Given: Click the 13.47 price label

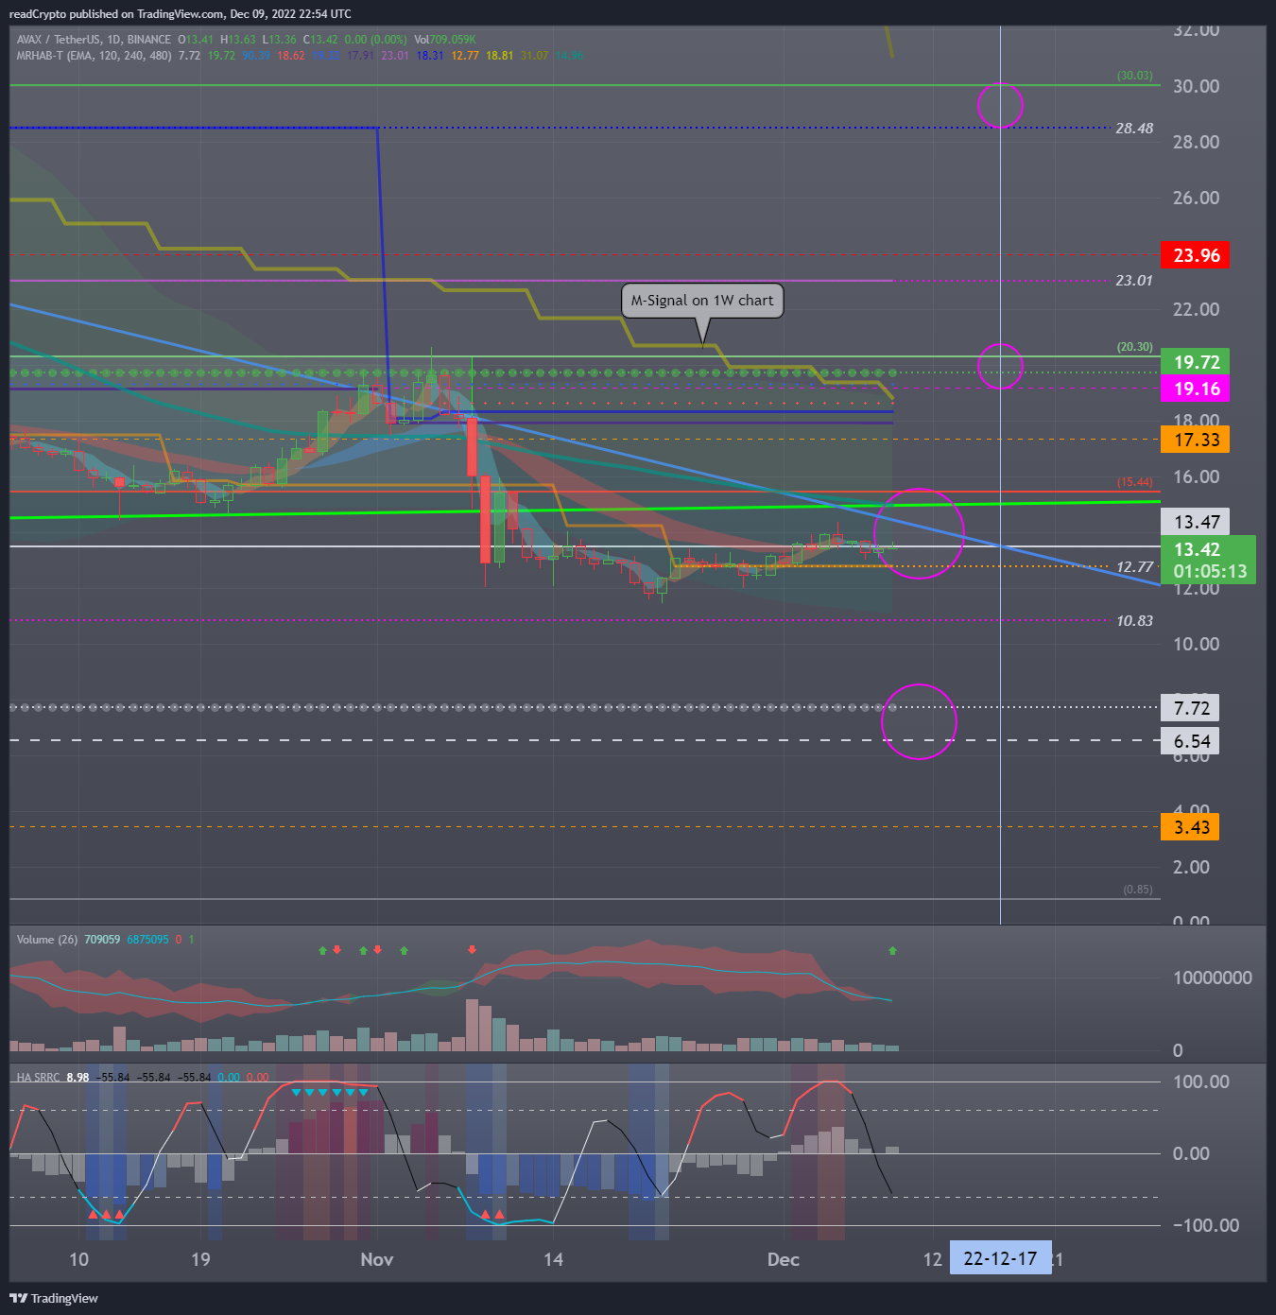Looking at the screenshot, I should [1196, 522].
